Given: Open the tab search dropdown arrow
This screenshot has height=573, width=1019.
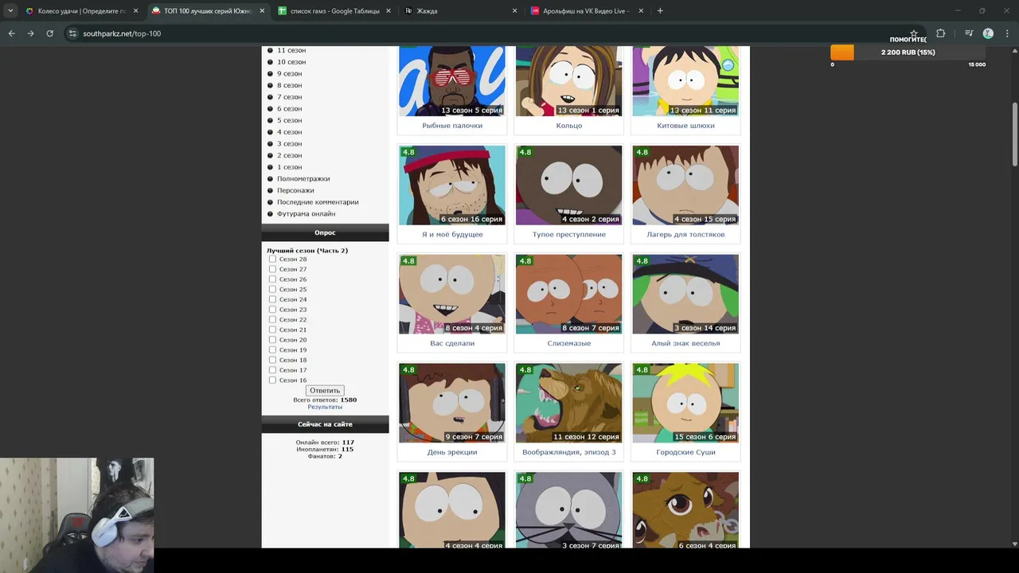Looking at the screenshot, I should click(x=10, y=11).
